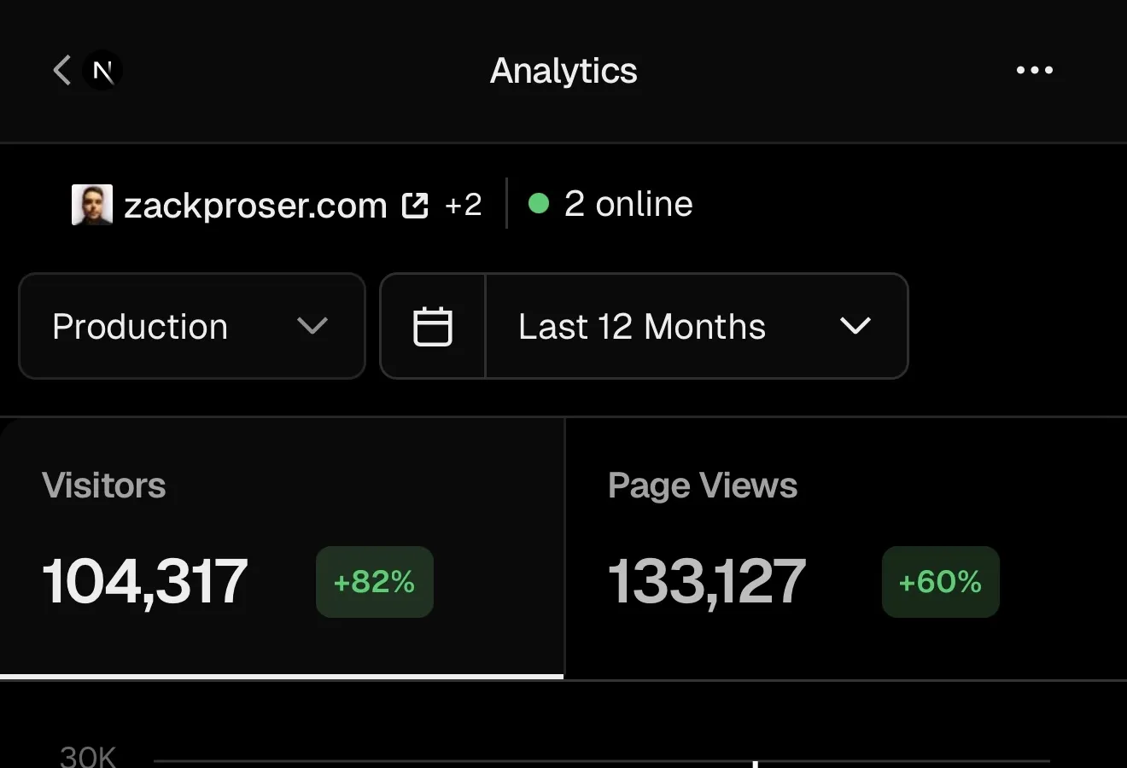The width and height of the screenshot is (1127, 768).
Task: Click the 2 online visitors indicator
Action: point(628,204)
